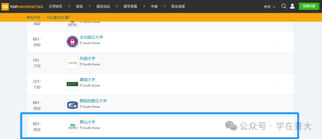
Task: Open the 韩国加图立大学 university link
Action: pos(93,101)
